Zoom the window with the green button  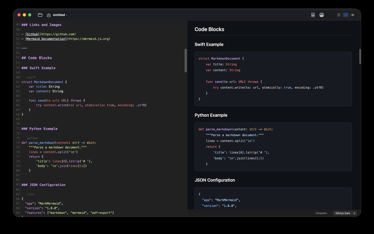click(30, 15)
